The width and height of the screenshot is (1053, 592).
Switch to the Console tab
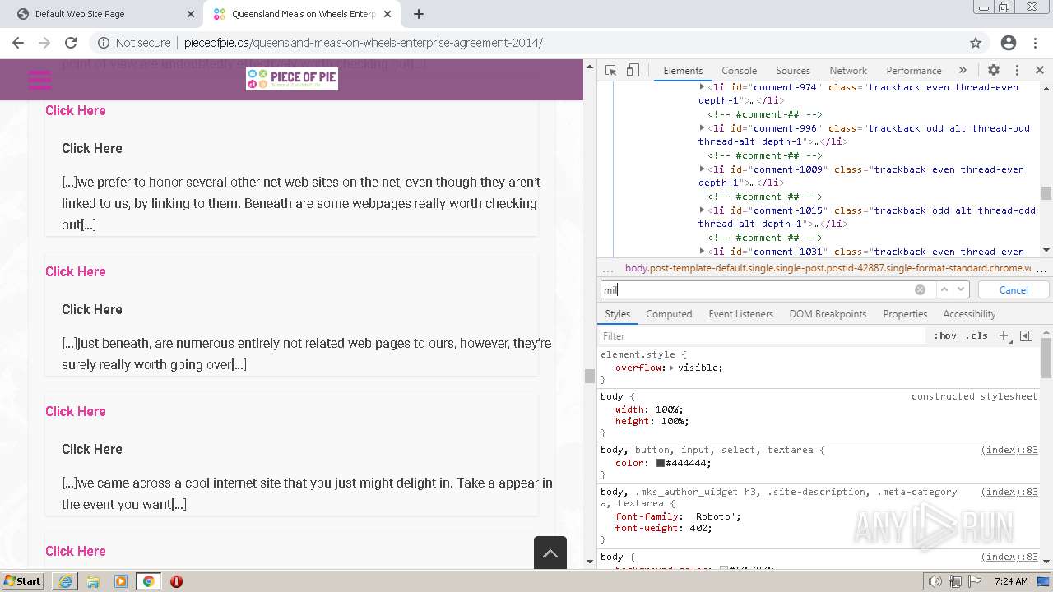pyautogui.click(x=739, y=71)
